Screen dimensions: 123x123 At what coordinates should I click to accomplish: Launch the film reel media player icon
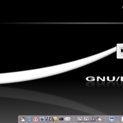coord(48,119)
